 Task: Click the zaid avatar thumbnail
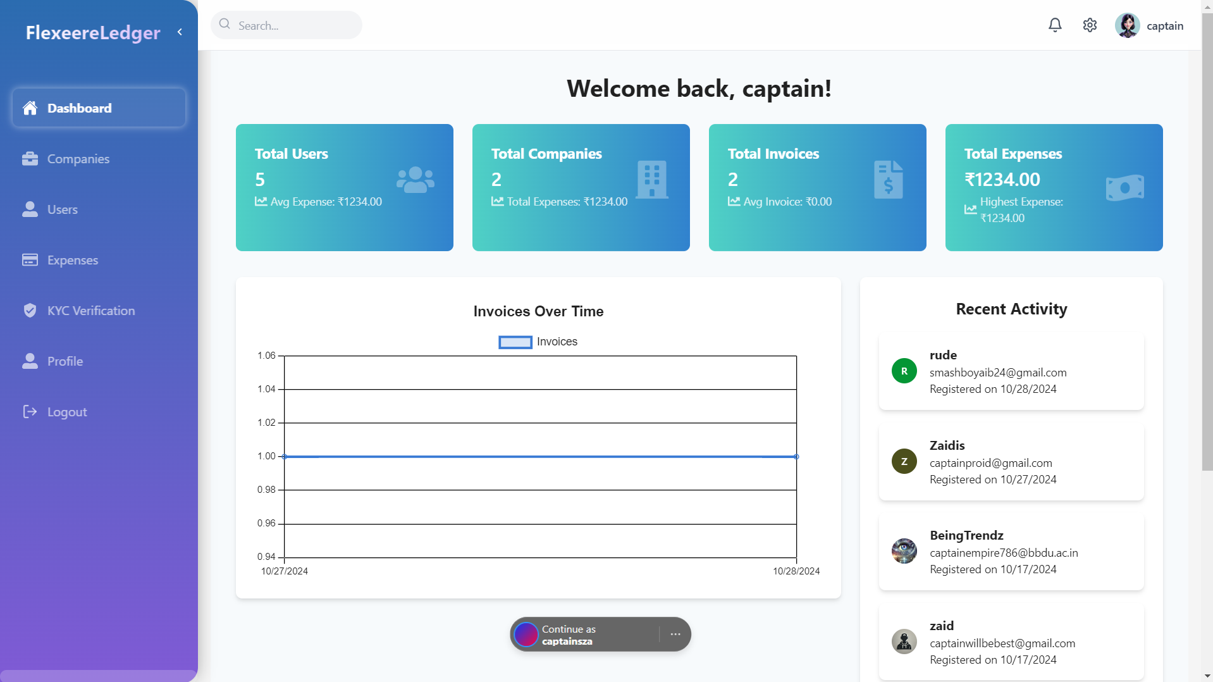click(x=904, y=642)
